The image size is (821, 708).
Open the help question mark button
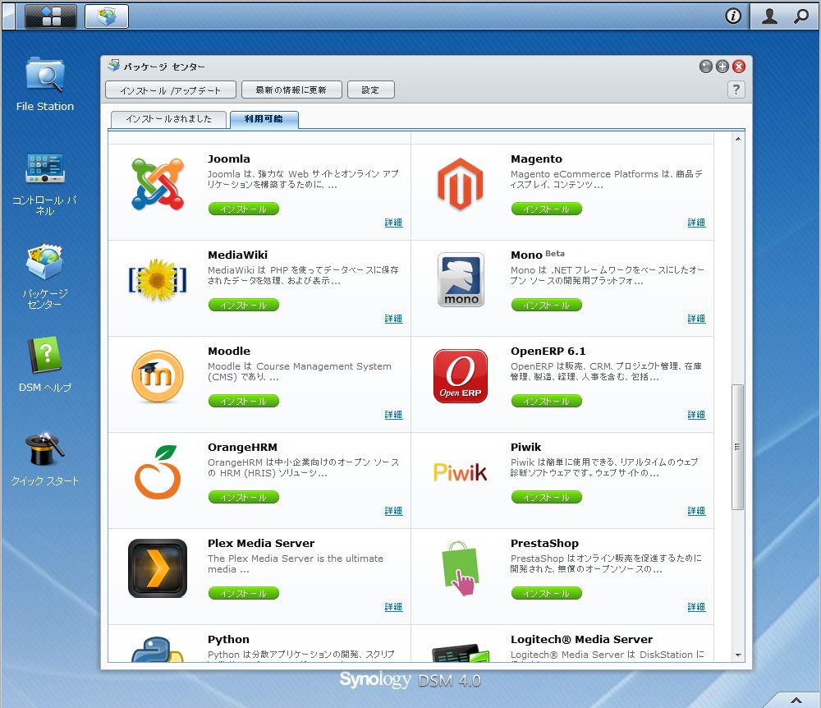point(736,90)
